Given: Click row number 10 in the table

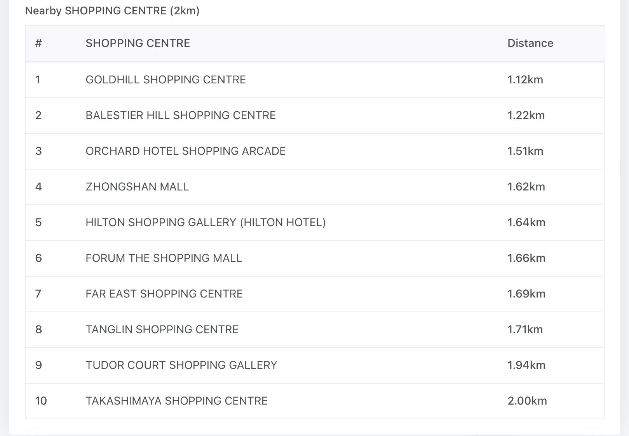Looking at the screenshot, I should (x=41, y=401).
